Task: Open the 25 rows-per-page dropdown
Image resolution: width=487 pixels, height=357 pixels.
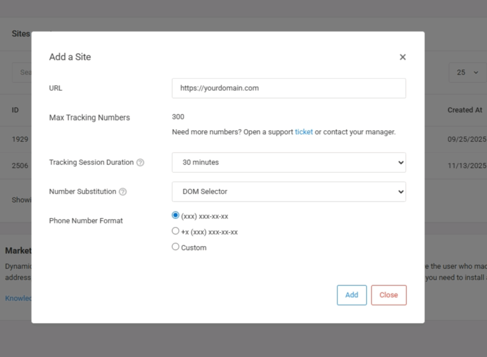Action: point(467,72)
